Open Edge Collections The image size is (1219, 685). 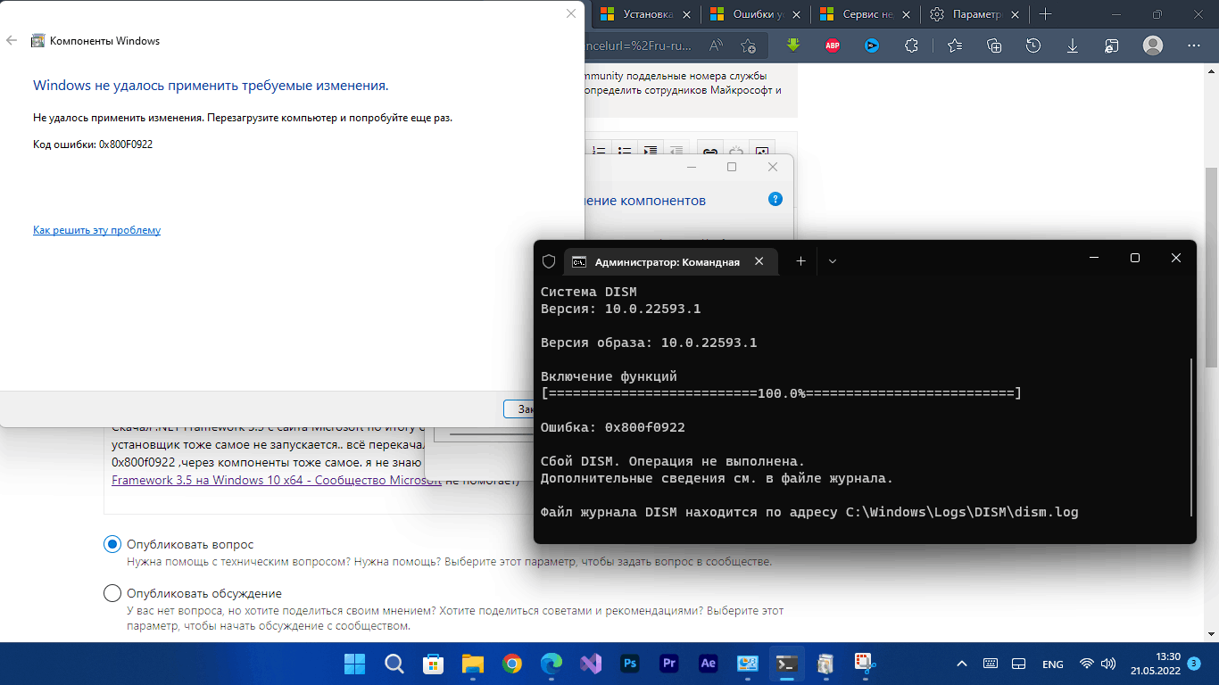click(x=994, y=45)
